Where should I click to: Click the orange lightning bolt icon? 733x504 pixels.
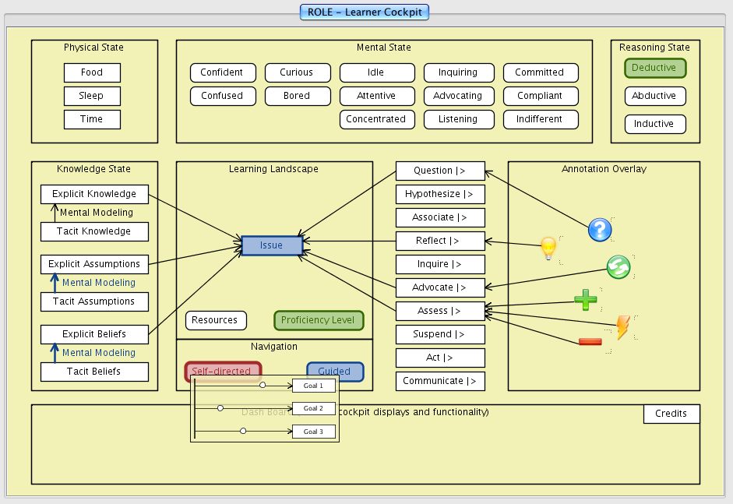623,327
